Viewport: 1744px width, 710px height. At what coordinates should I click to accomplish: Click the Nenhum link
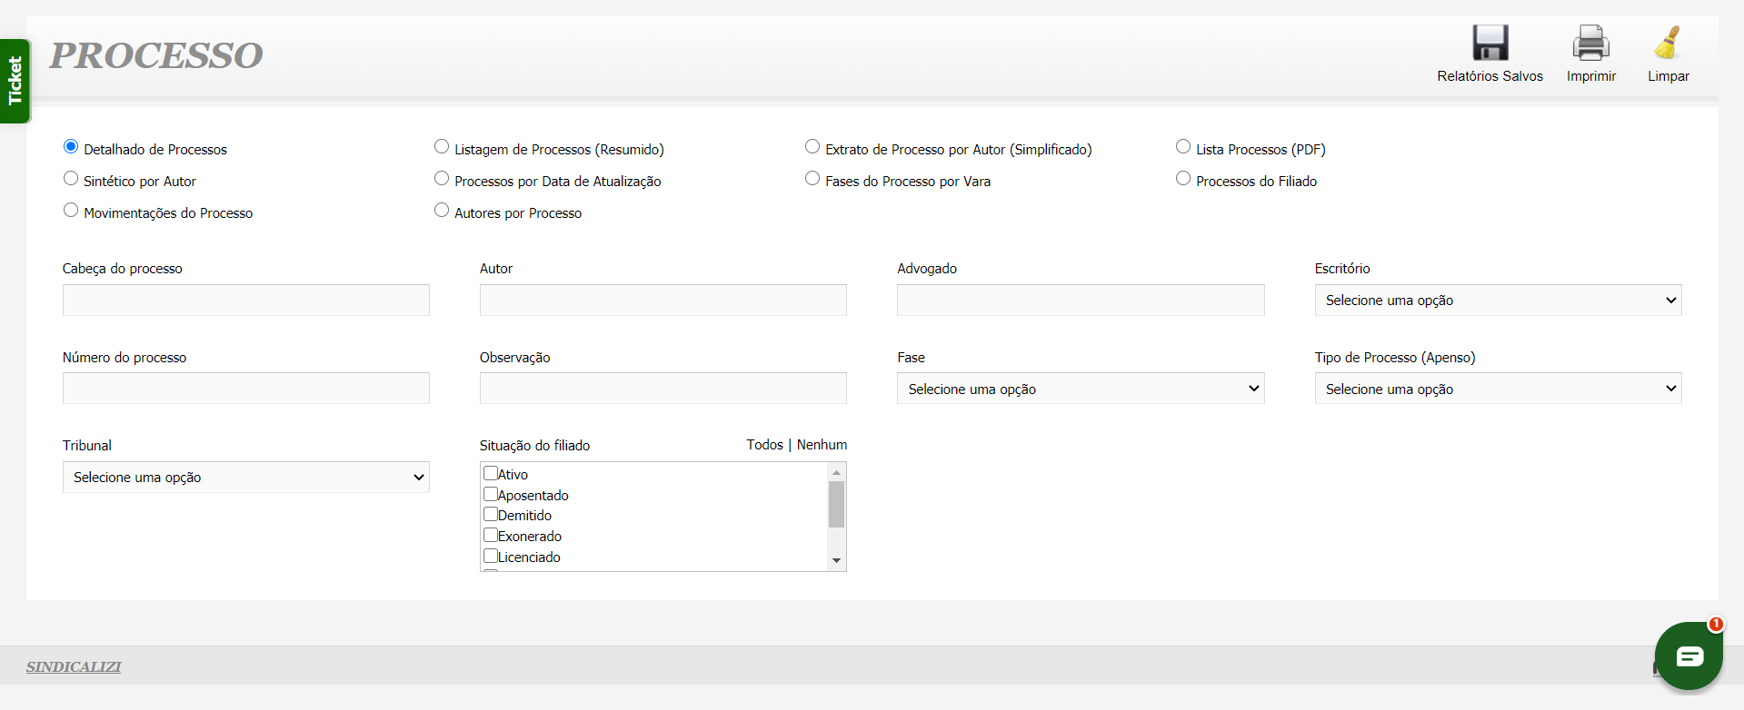coord(822,445)
